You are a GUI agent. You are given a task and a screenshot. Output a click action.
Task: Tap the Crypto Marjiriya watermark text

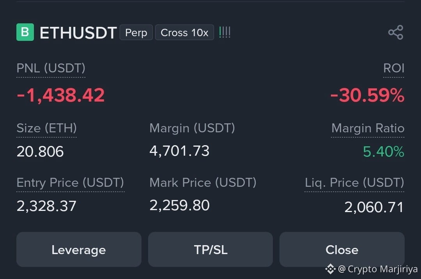click(x=378, y=269)
